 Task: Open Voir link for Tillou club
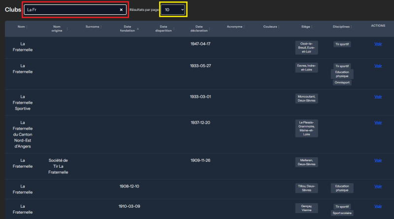[x=378, y=186]
